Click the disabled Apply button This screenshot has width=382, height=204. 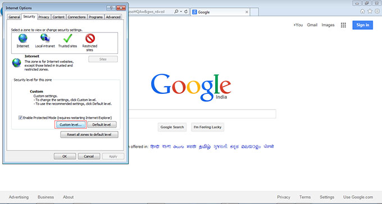(113, 156)
